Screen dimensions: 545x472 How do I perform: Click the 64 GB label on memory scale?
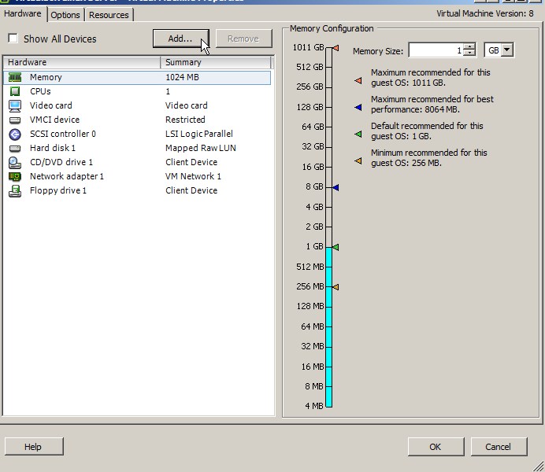(313, 127)
